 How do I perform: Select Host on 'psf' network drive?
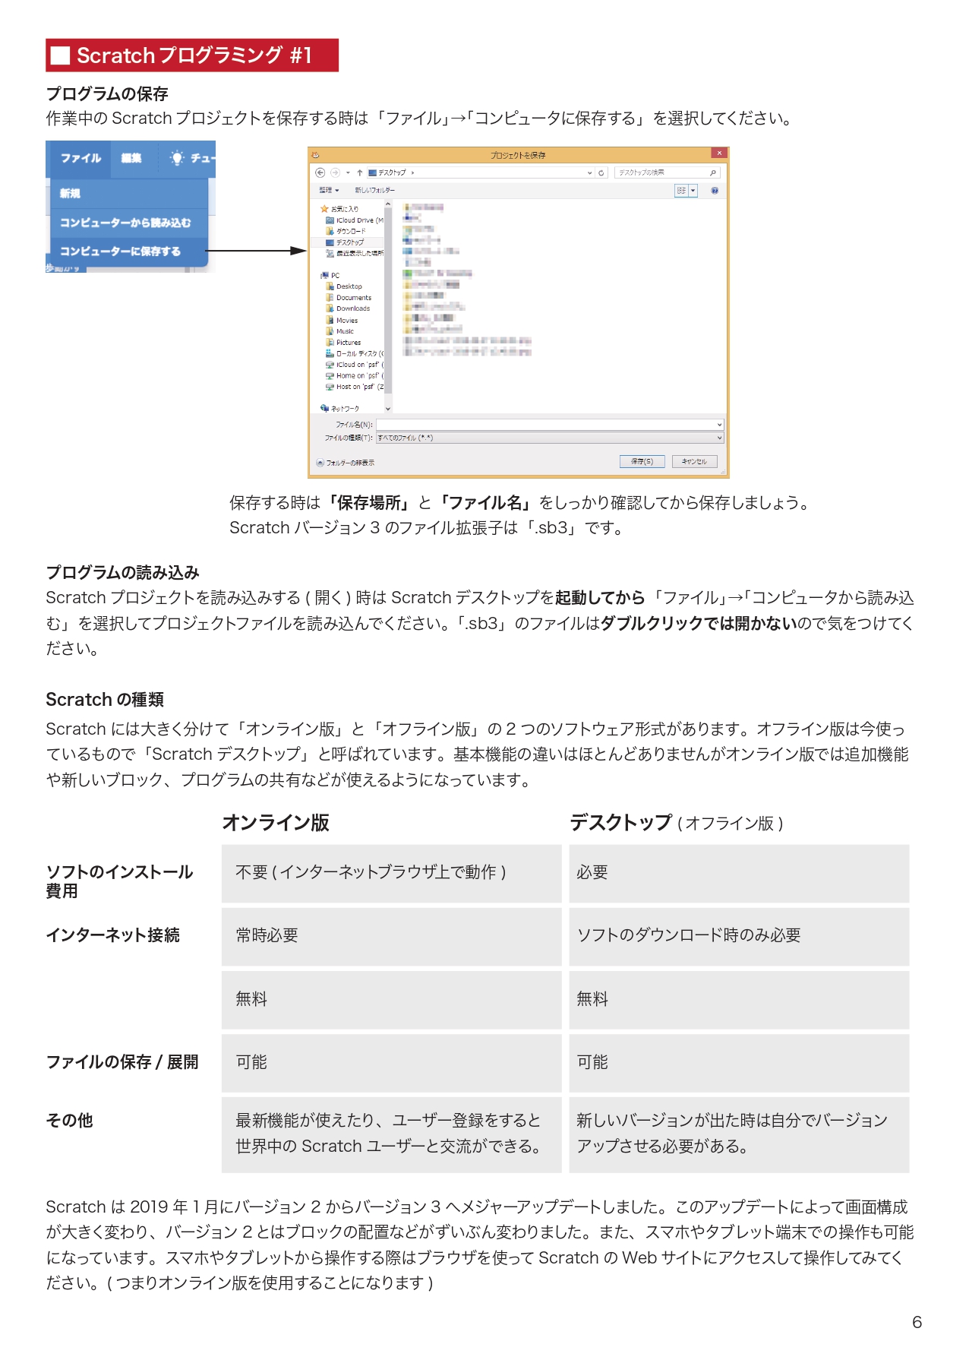[355, 387]
